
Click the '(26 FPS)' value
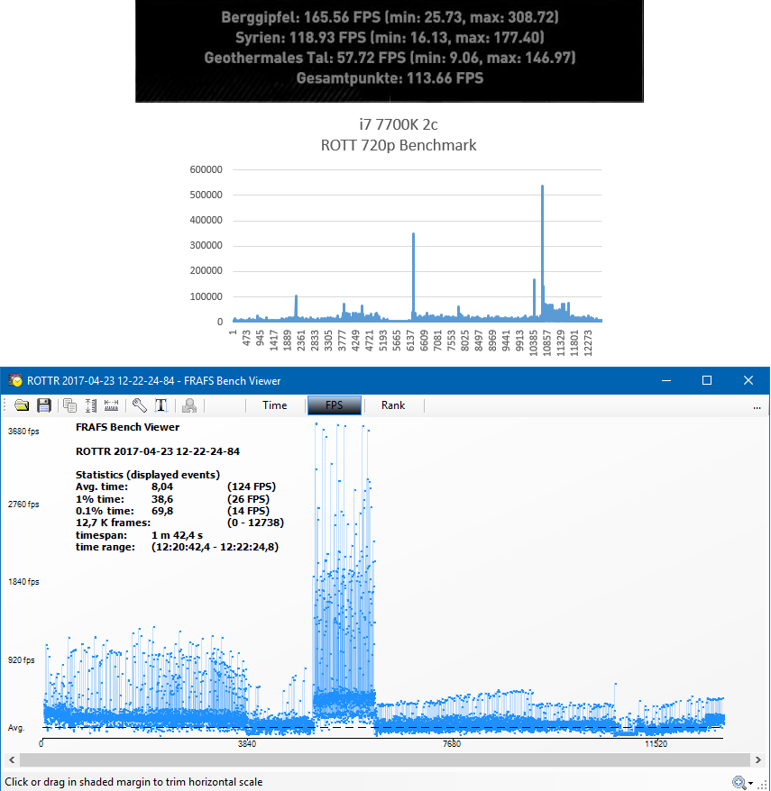click(x=248, y=499)
